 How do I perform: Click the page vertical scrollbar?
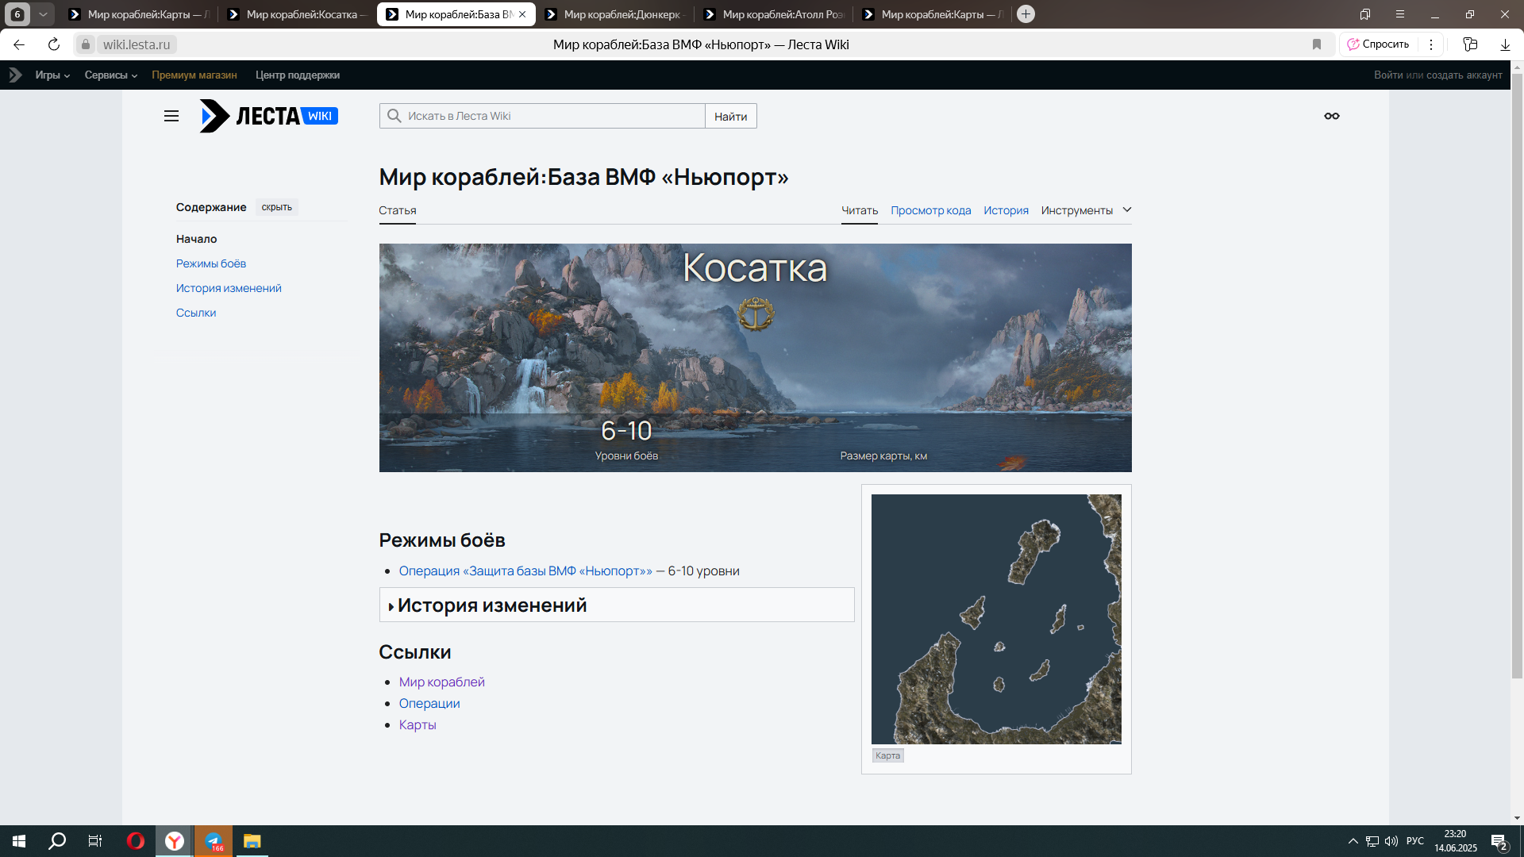coord(1517,377)
